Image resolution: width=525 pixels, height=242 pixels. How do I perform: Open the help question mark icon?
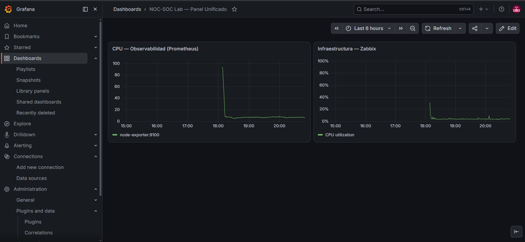pyautogui.click(x=501, y=9)
